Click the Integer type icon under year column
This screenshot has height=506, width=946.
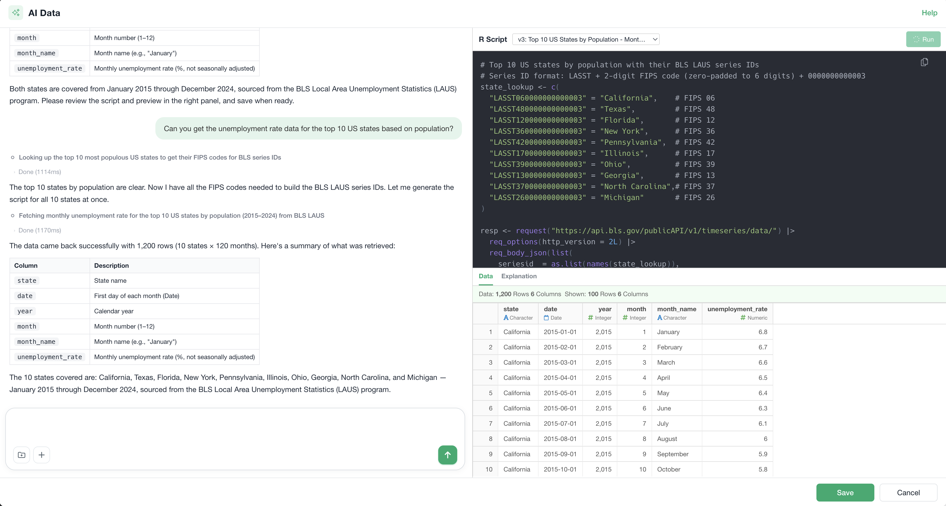[x=590, y=318]
